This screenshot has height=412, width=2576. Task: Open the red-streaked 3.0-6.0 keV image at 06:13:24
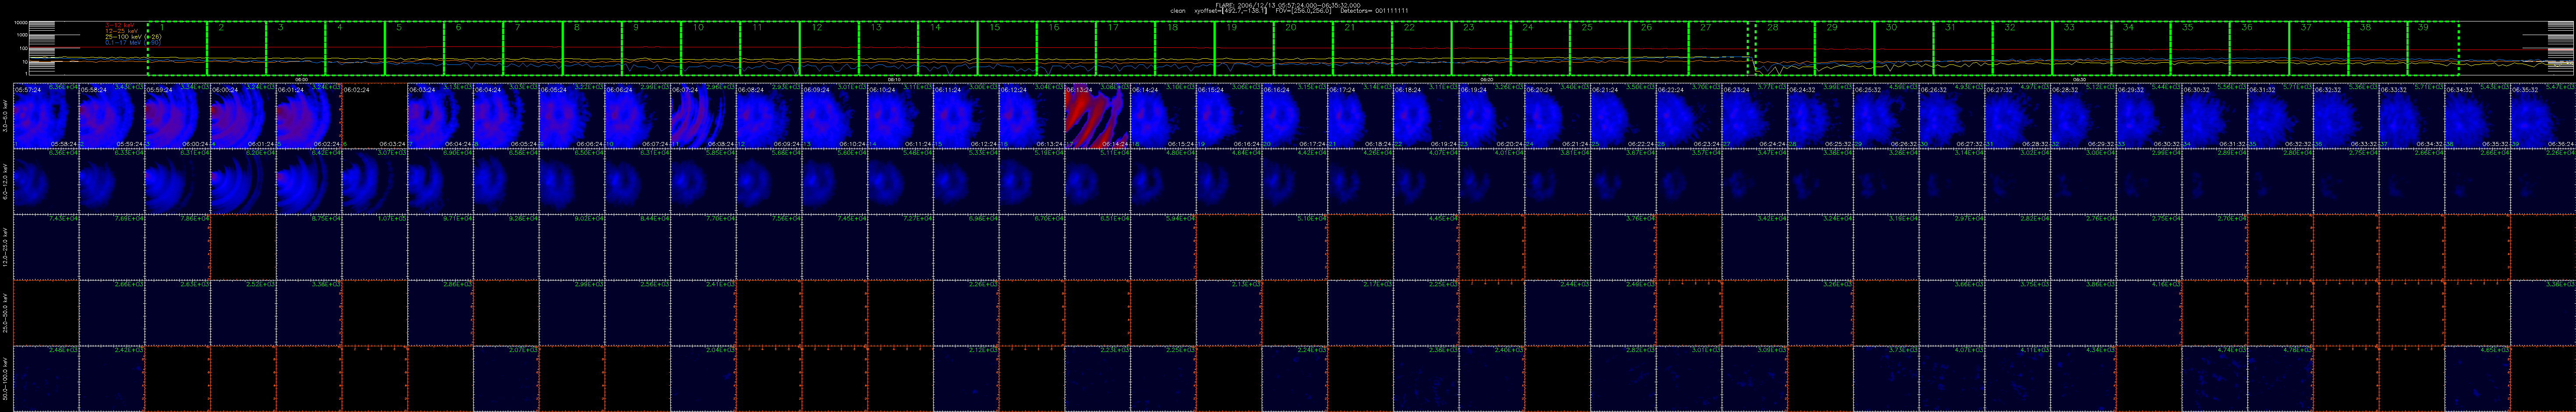tap(1097, 116)
